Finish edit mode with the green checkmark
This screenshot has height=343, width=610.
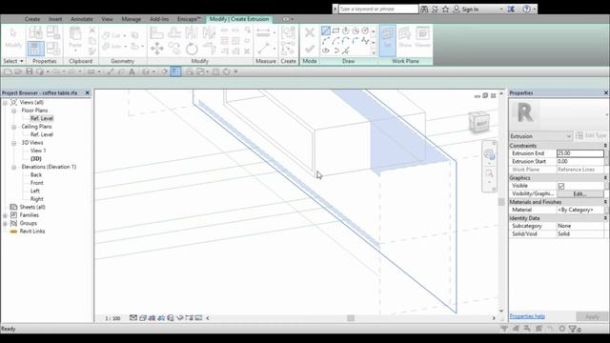click(309, 49)
